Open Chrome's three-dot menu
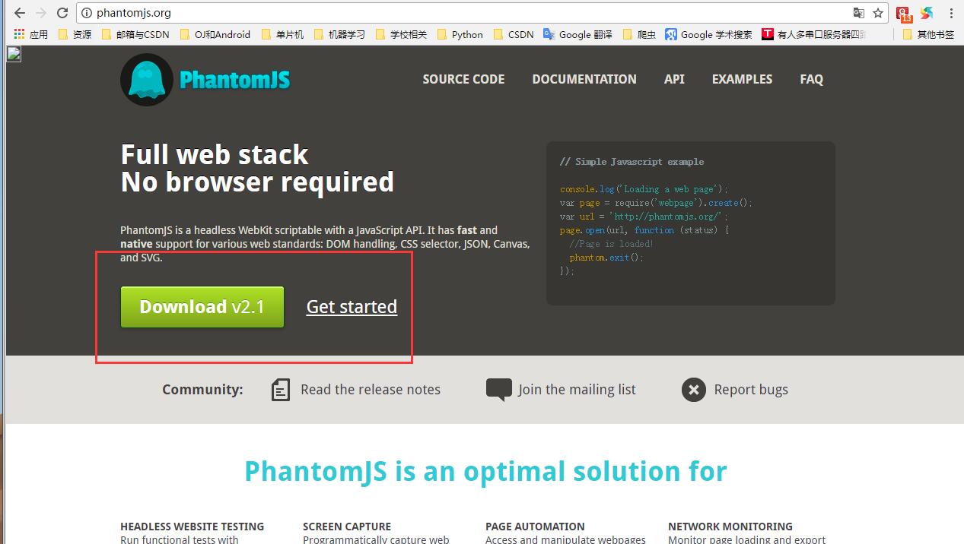 pos(951,13)
